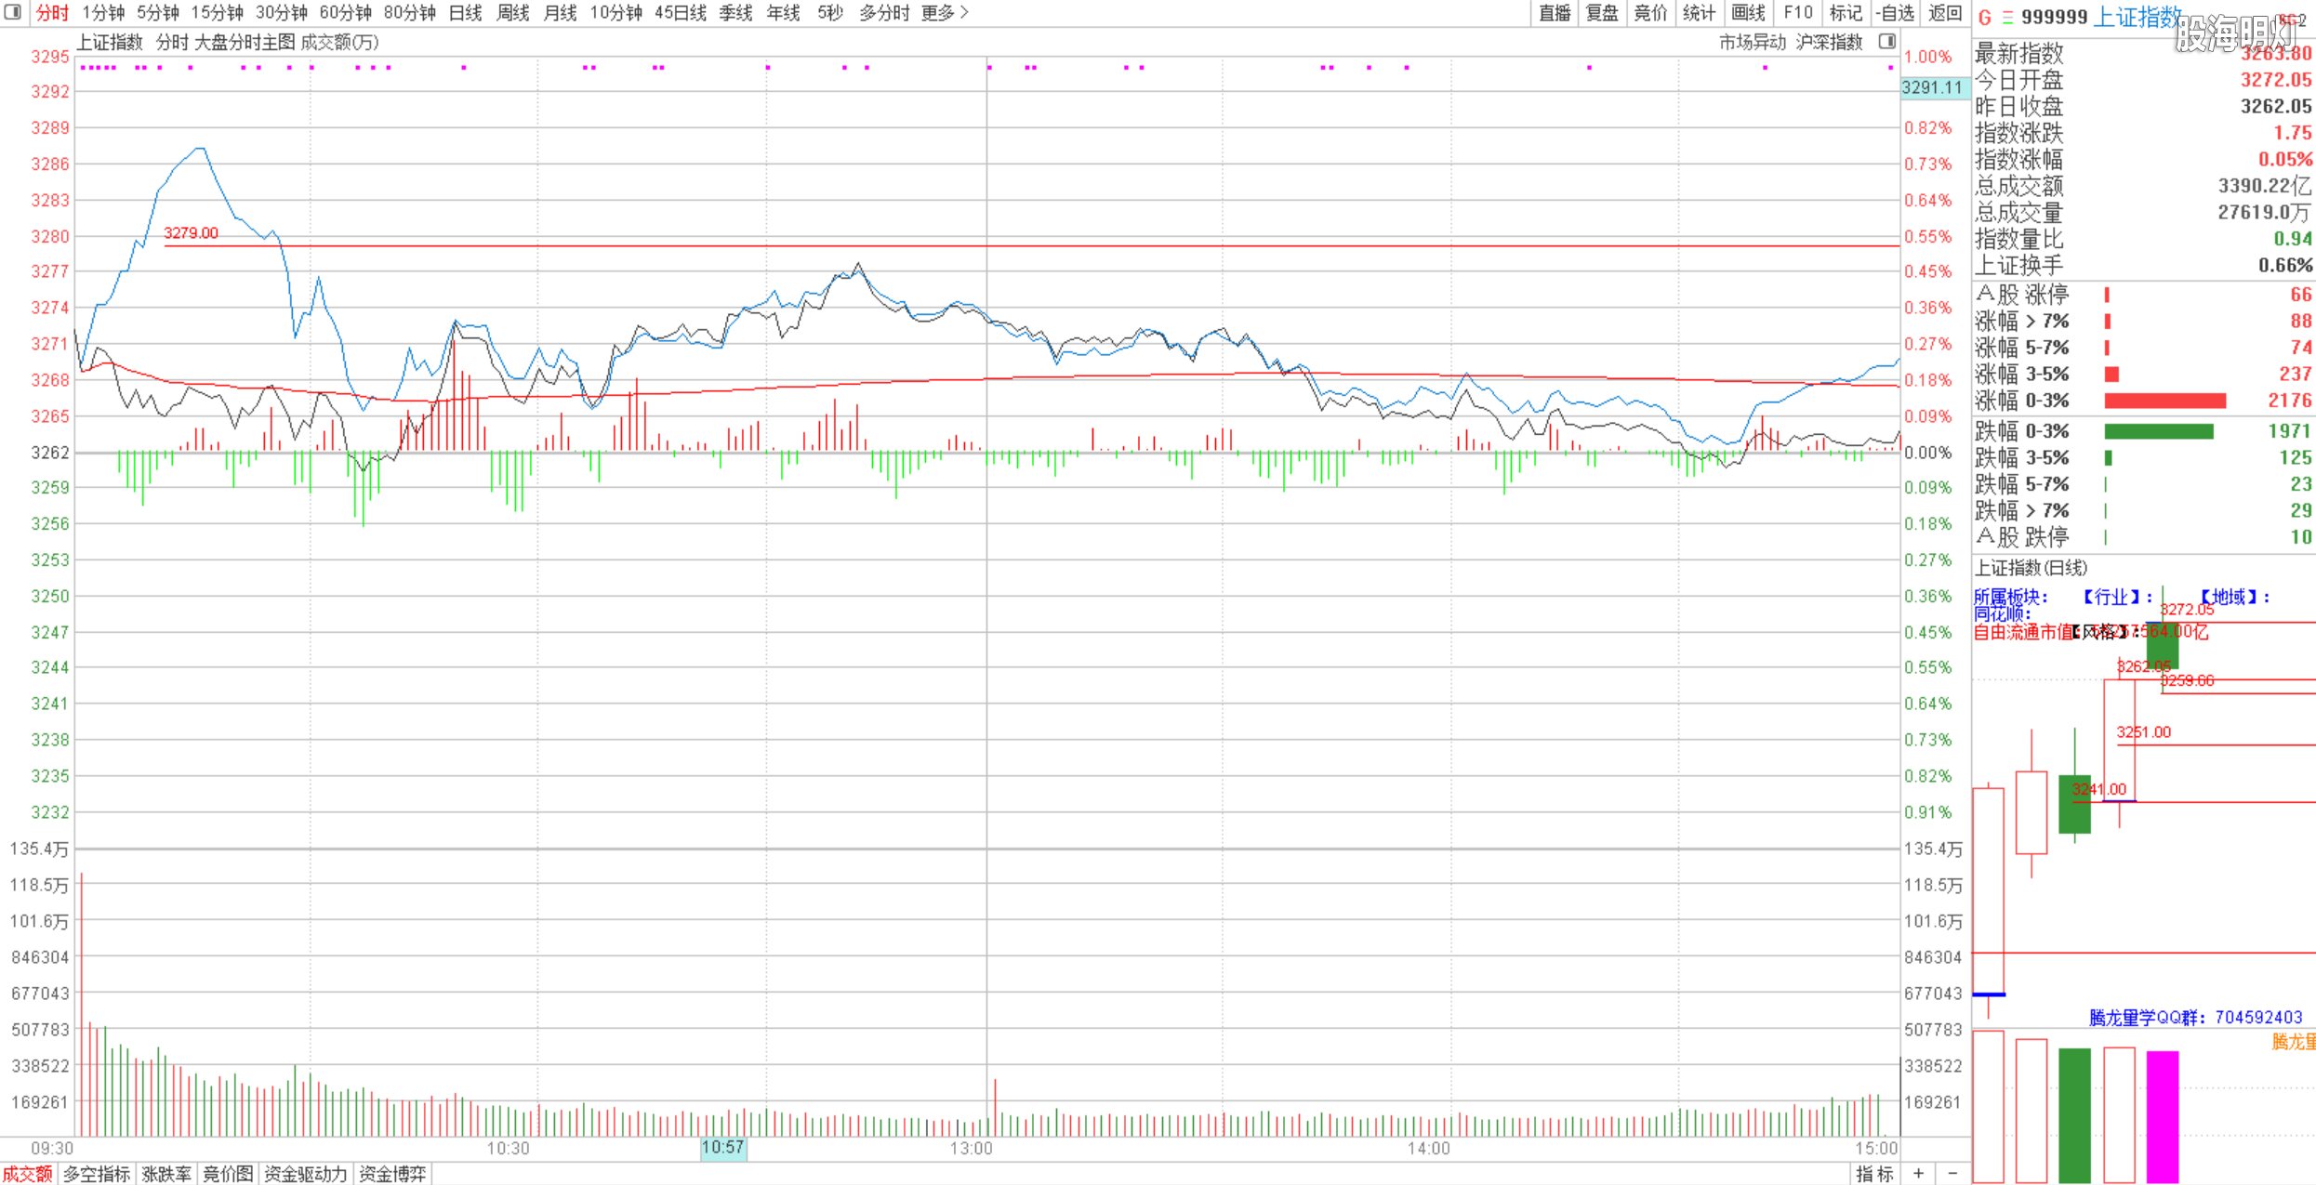This screenshot has height=1185, width=2316.
Task: Click the red 涨幅 0-3% distribution bar
Action: 2164,401
